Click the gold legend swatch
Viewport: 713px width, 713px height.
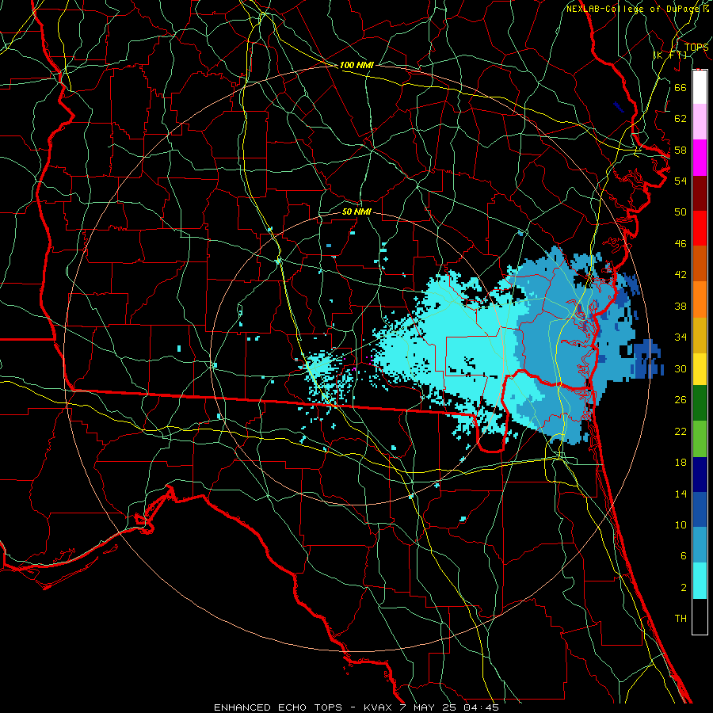pyautogui.click(x=700, y=334)
